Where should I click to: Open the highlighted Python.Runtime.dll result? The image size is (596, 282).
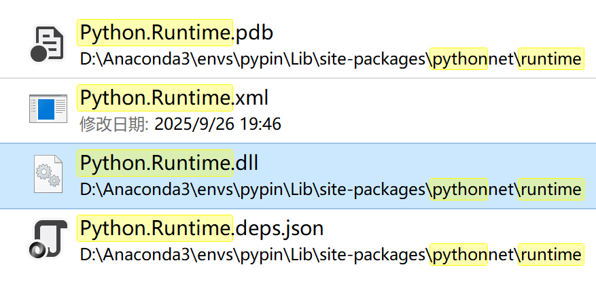298,176
